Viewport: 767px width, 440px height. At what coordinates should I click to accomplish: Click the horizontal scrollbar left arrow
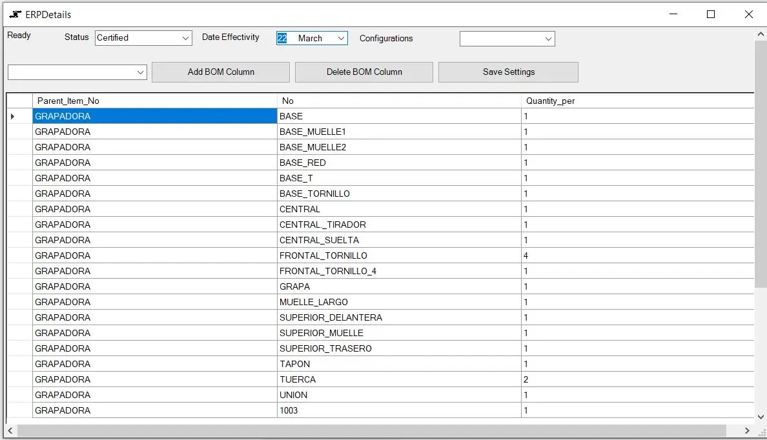[10, 430]
